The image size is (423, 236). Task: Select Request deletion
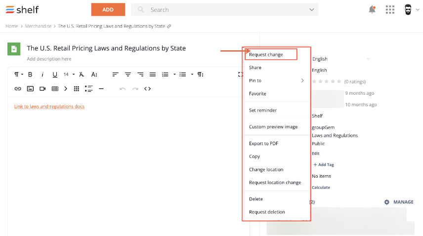point(267,212)
